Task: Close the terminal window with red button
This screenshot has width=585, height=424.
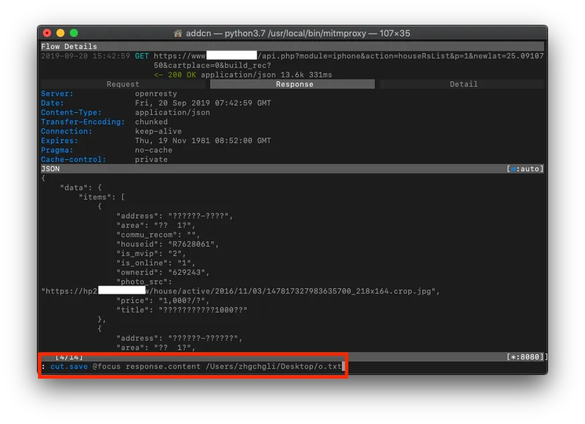Action: (x=47, y=33)
